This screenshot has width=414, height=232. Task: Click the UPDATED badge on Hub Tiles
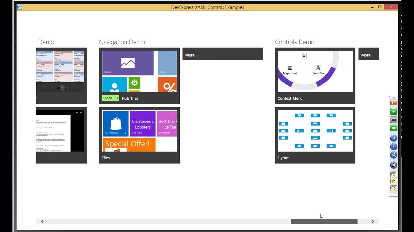pos(111,98)
